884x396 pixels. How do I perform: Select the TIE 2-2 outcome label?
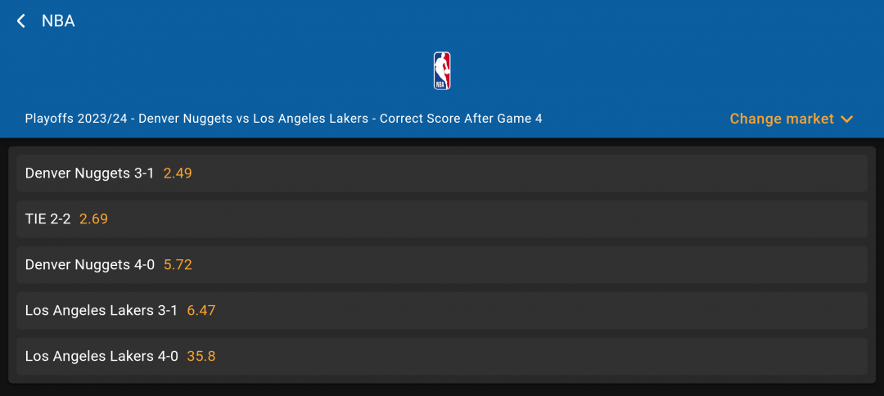[x=48, y=218]
